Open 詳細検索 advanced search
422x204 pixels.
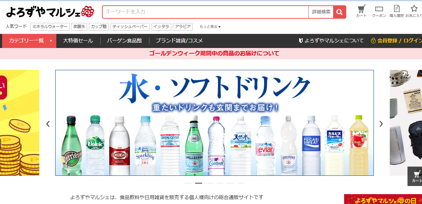321,12
